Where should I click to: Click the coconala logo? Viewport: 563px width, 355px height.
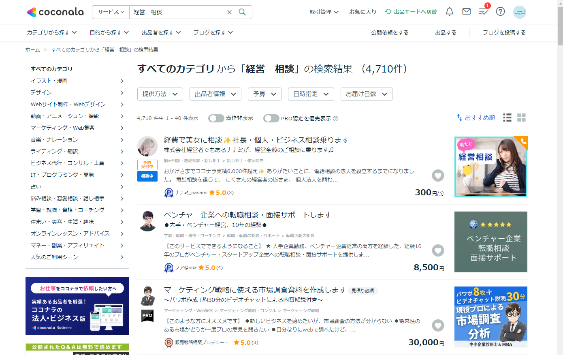point(55,12)
